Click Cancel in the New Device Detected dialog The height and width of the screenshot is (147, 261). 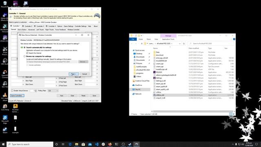84,74
